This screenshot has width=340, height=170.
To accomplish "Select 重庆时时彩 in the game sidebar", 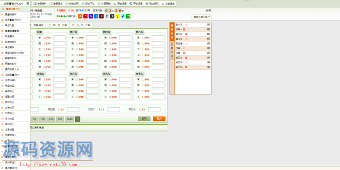I will click(15, 14).
